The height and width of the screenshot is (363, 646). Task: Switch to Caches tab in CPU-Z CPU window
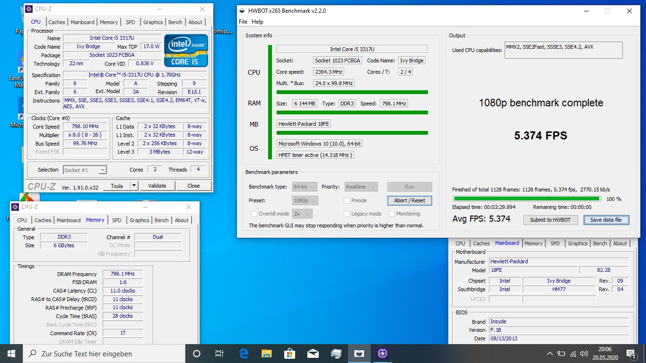[57, 22]
